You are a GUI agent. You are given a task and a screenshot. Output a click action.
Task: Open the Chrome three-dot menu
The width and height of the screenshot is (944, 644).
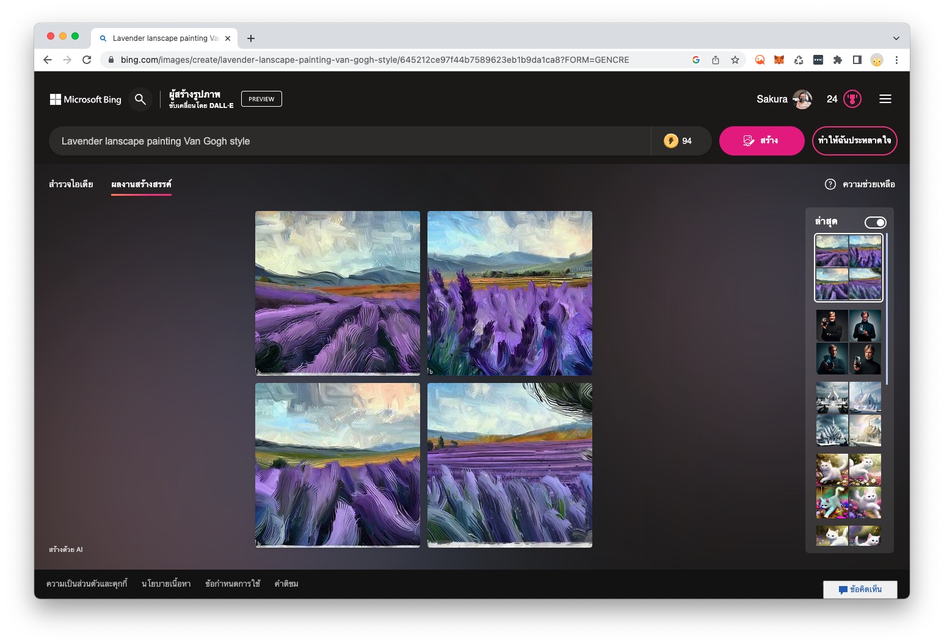896,60
